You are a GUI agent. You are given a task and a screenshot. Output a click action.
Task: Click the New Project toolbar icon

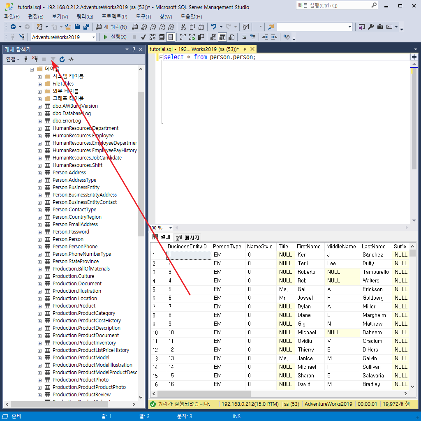click(40, 27)
